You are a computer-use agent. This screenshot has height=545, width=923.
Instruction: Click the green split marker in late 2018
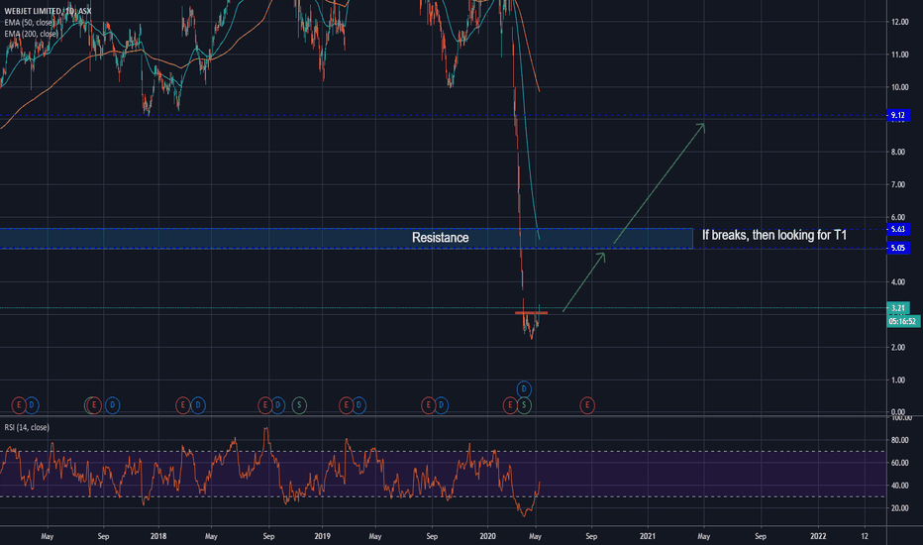click(299, 404)
